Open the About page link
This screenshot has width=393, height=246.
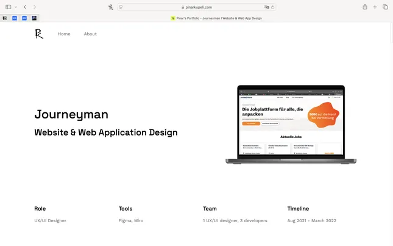coord(90,34)
